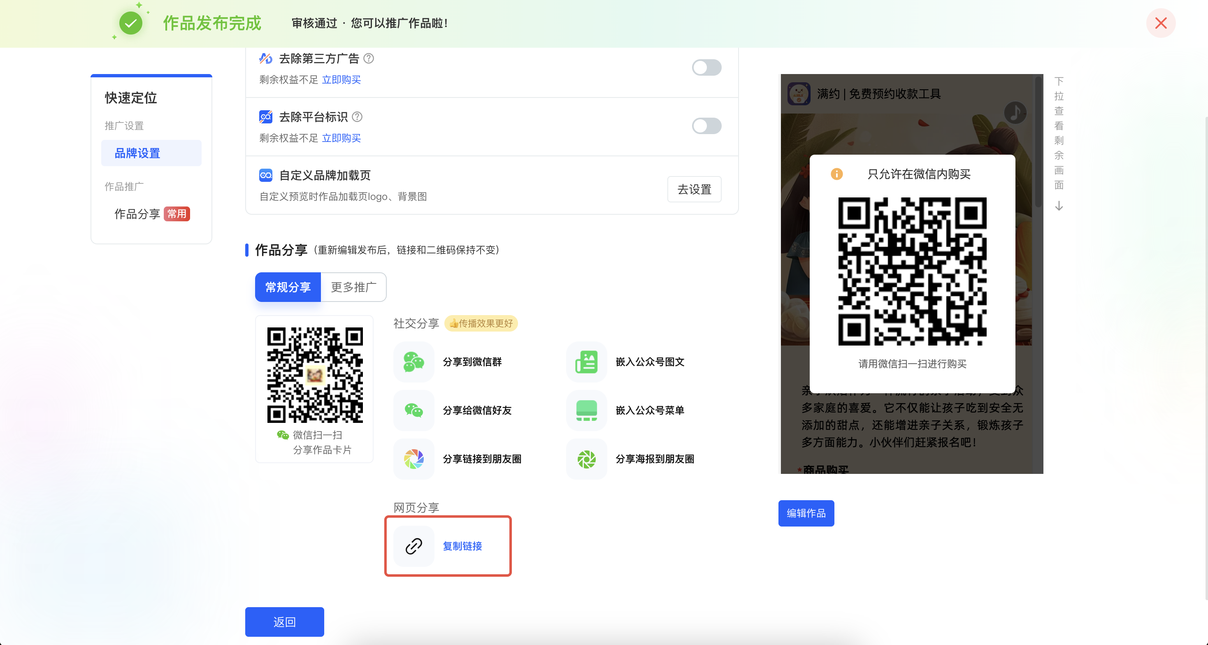
Task: Jump to 品牌设置 in quick navigation
Action: tap(137, 153)
